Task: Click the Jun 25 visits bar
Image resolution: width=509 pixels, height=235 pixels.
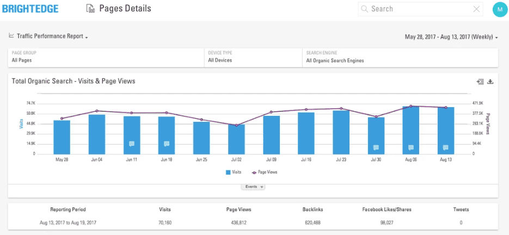Action: [x=201, y=138]
